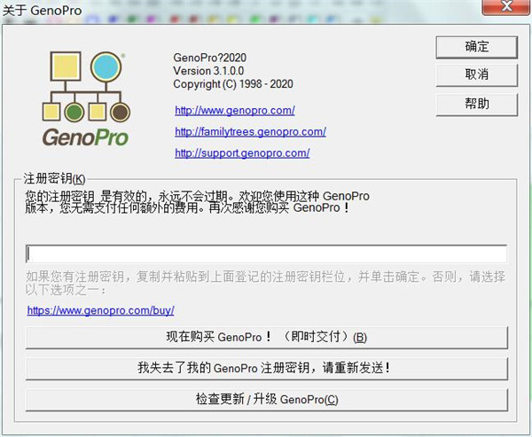
Task: Close the 关于 GenoPro dialog
Action: (506, 6)
